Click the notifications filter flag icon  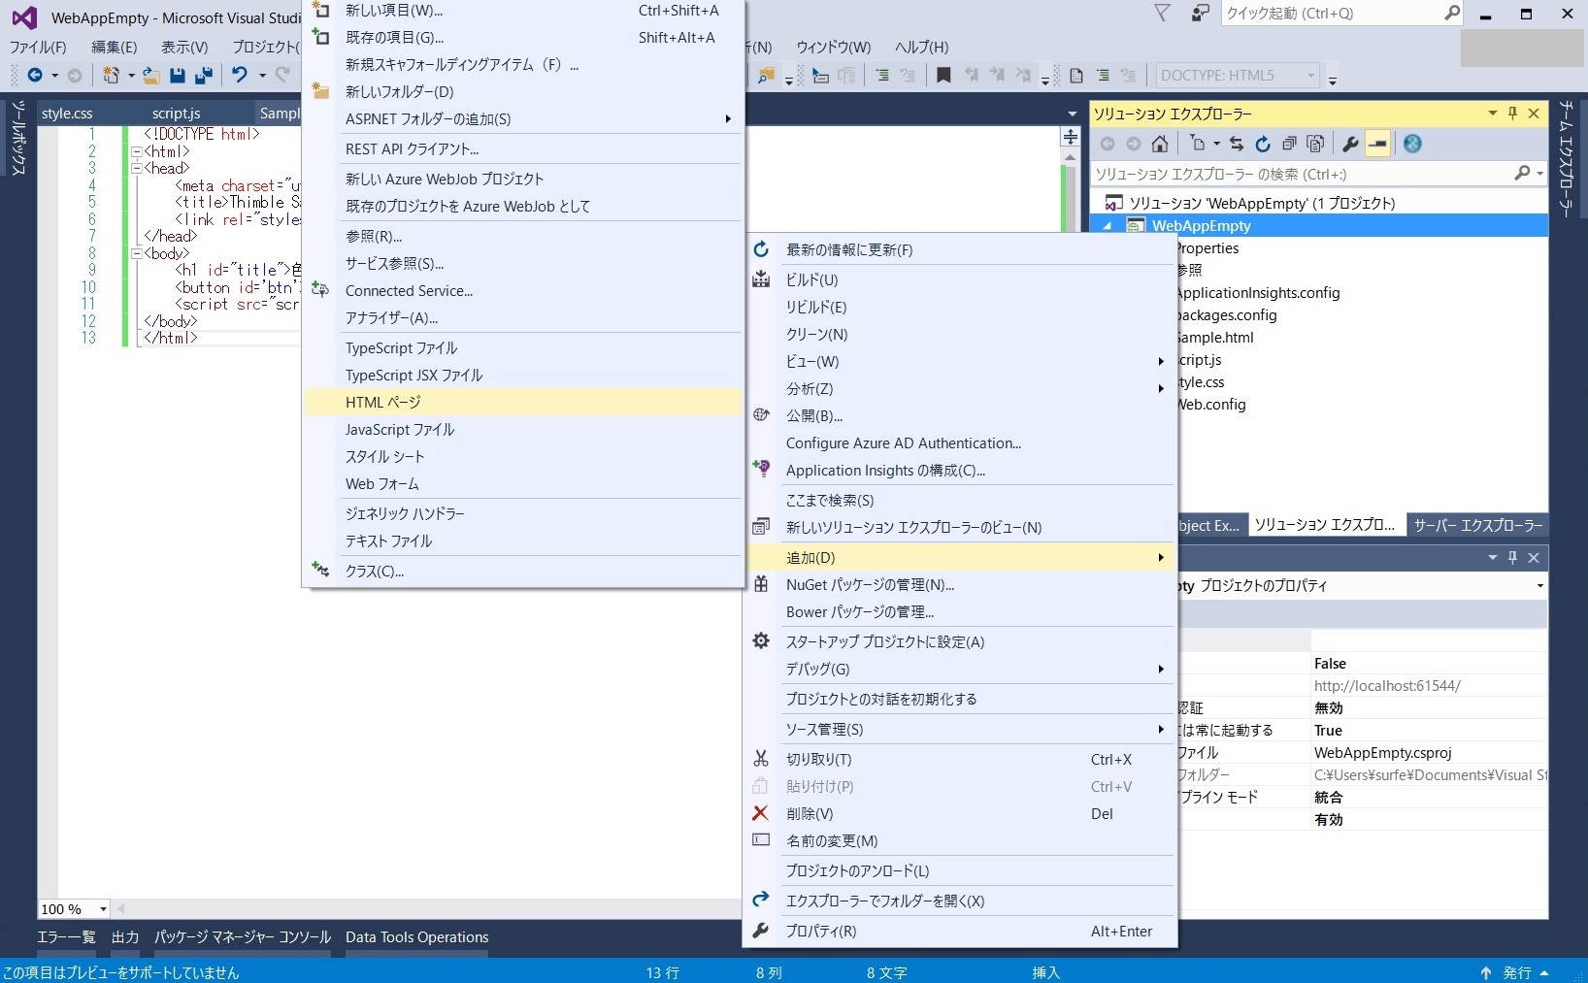(x=1162, y=13)
